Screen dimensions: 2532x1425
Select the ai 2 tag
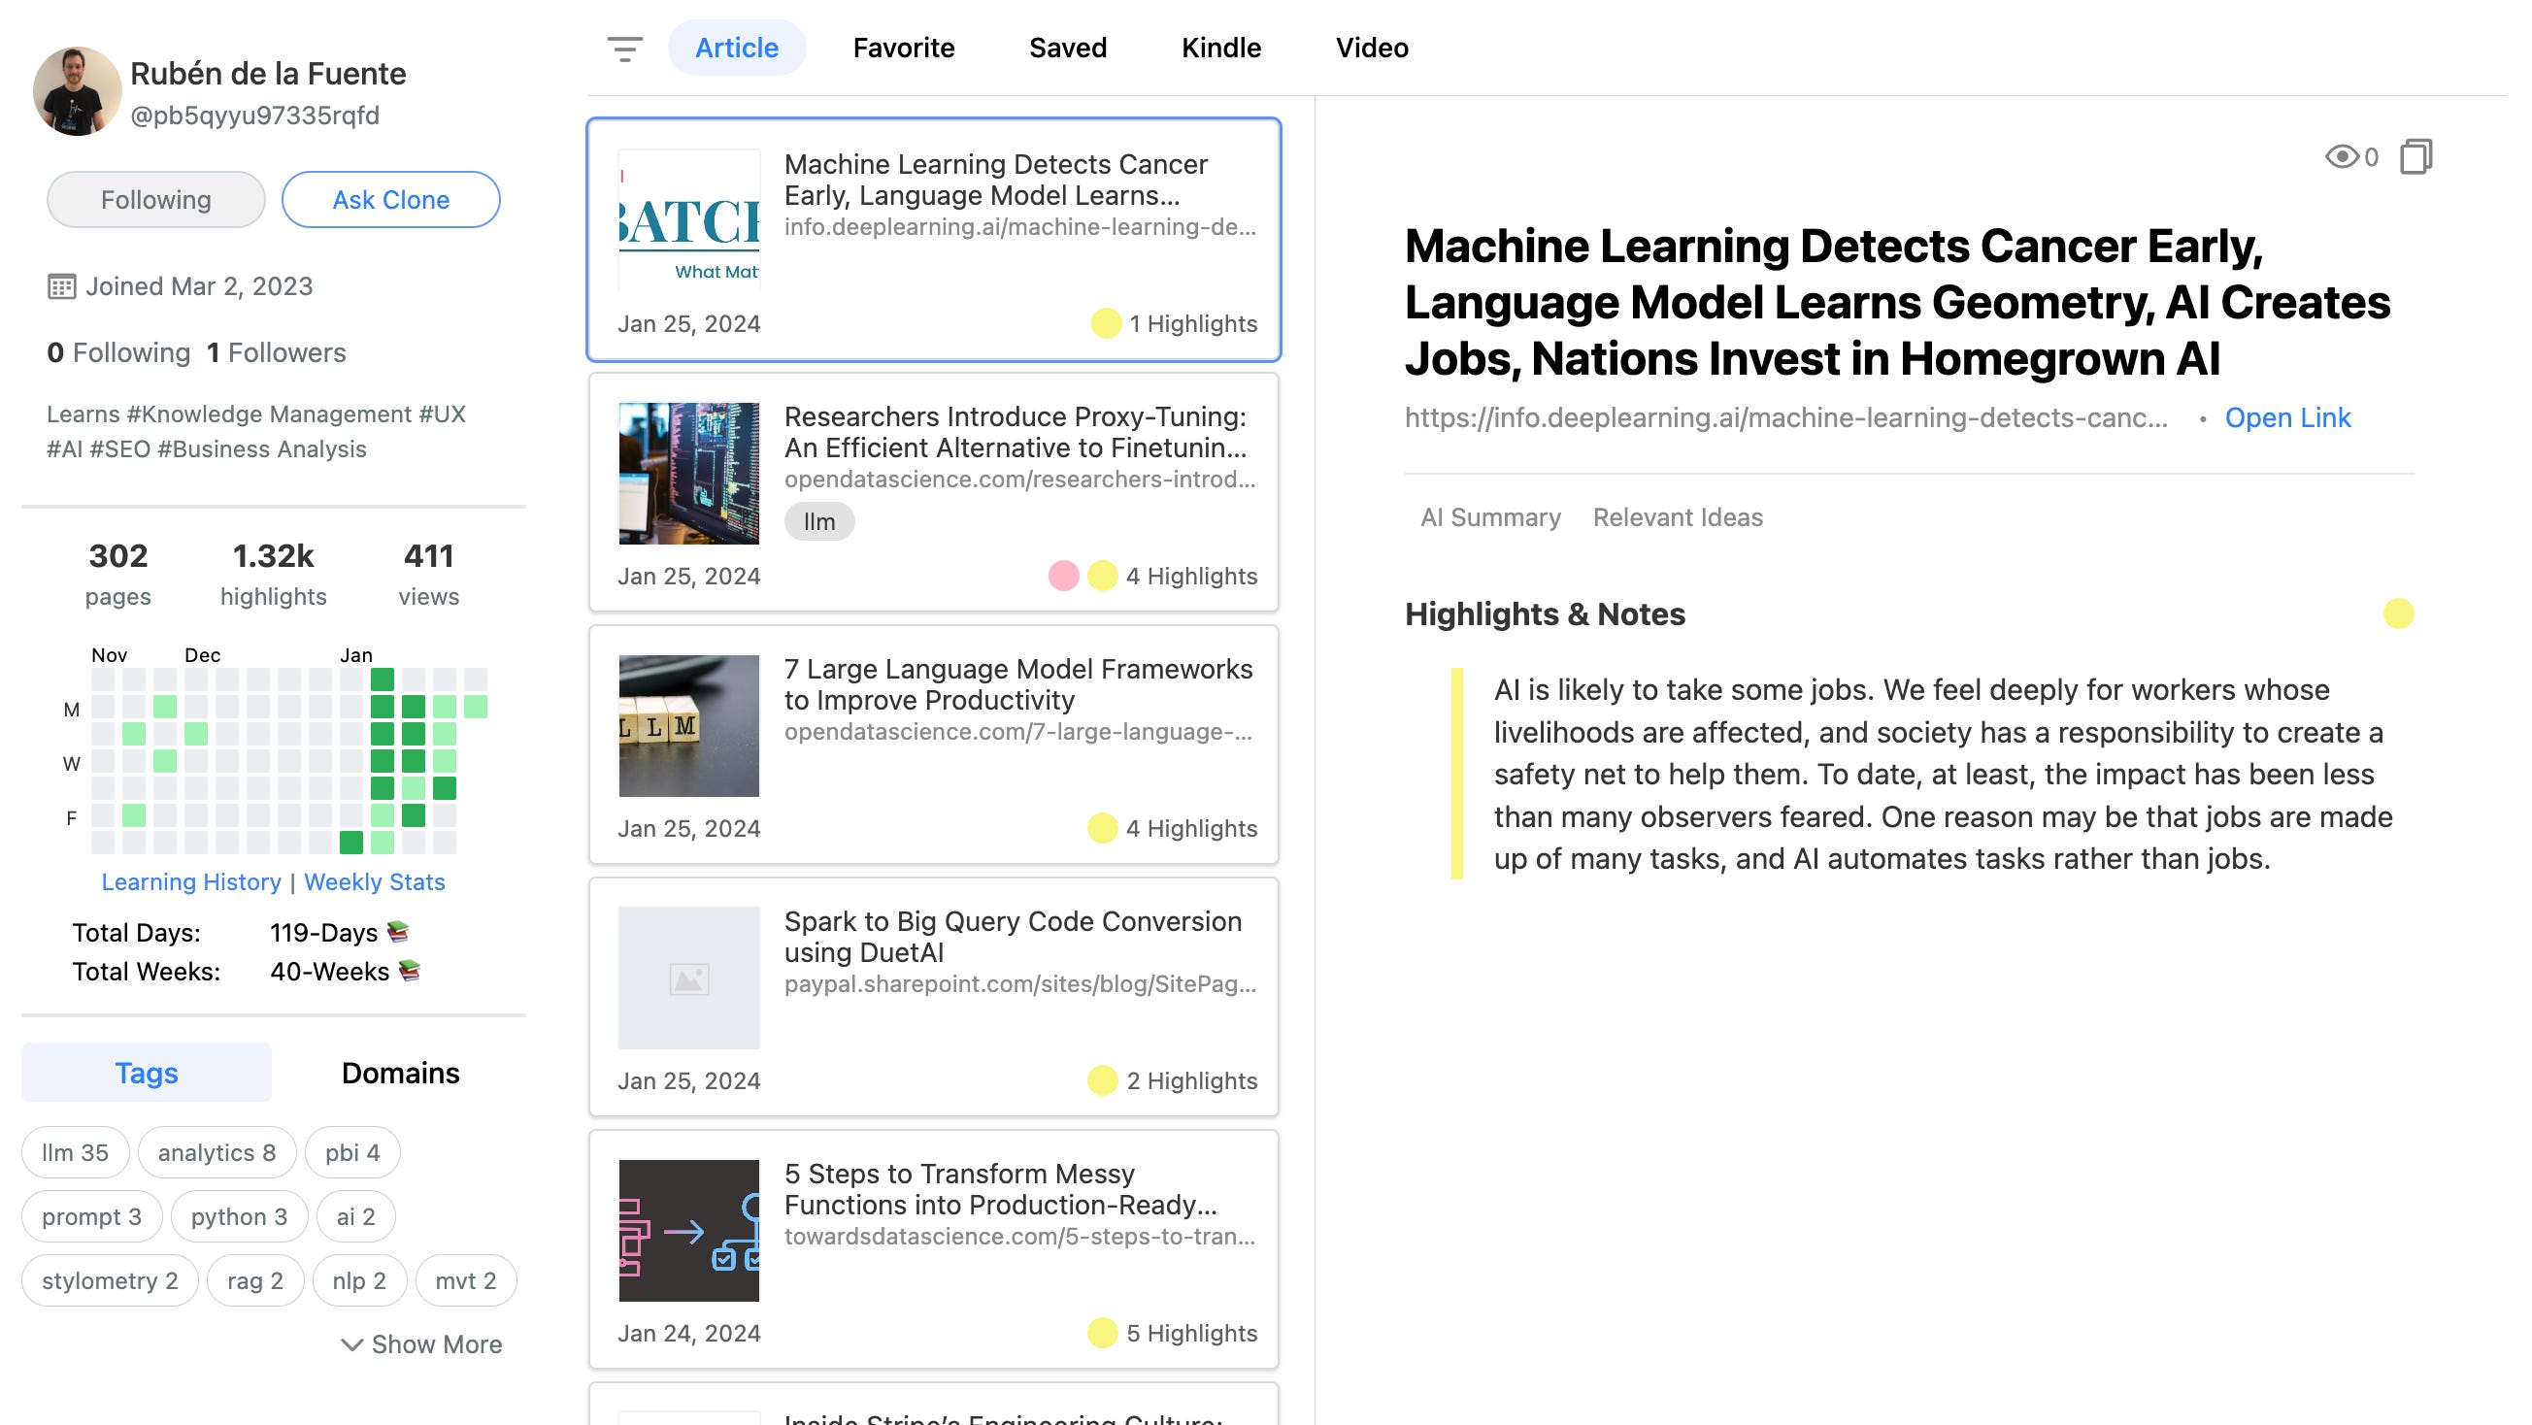coord(355,1216)
